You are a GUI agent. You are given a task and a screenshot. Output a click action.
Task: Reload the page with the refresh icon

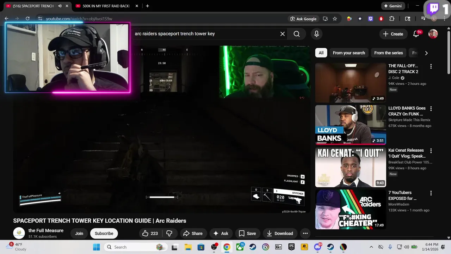(27, 19)
